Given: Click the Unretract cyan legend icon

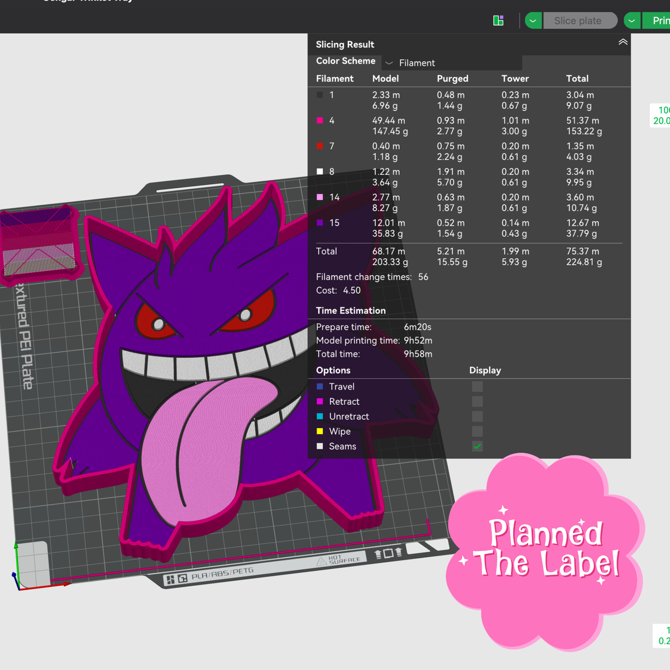Looking at the screenshot, I should (320, 417).
